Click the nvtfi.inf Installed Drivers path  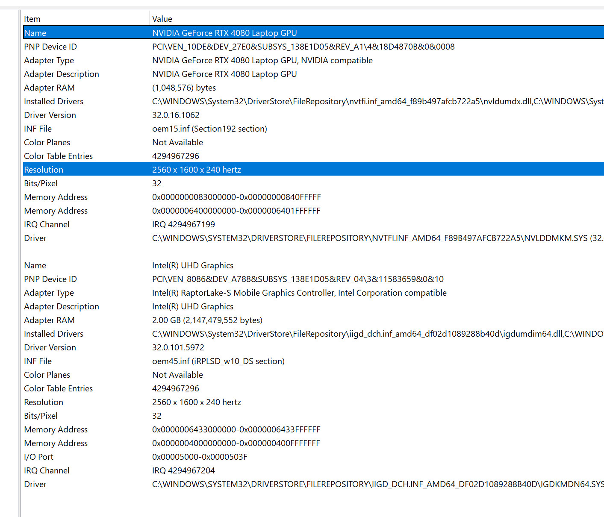(378, 101)
